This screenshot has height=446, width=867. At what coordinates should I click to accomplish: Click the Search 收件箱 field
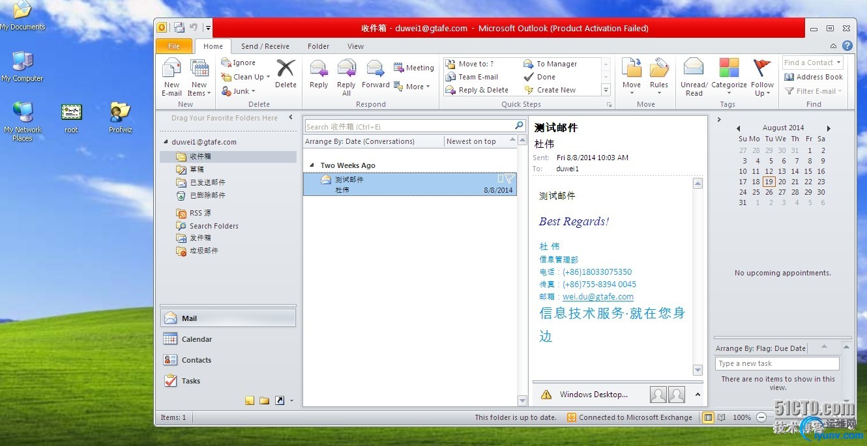(x=409, y=126)
